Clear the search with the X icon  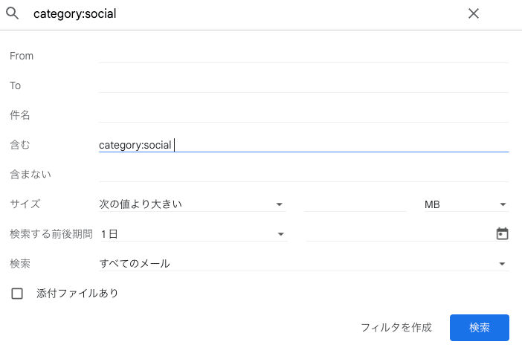coord(474,13)
